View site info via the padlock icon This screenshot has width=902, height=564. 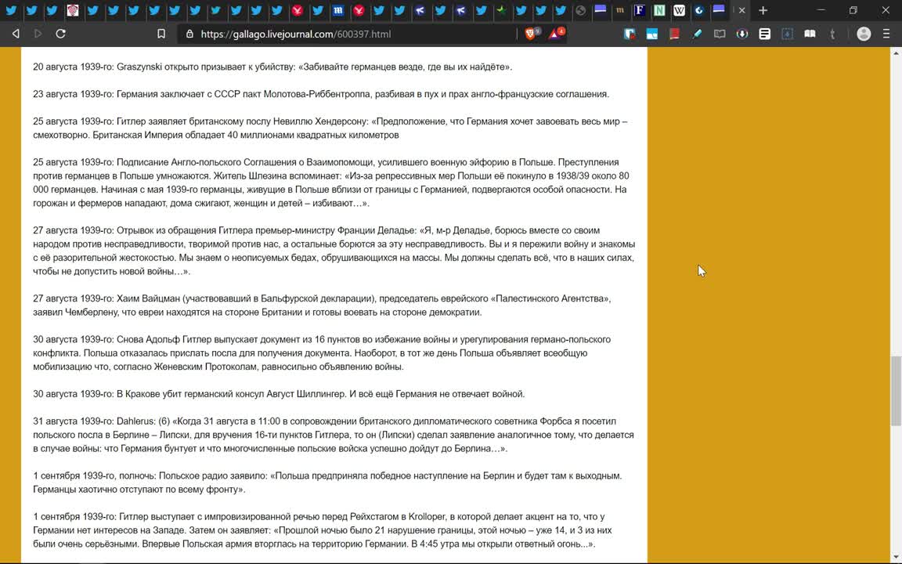189,34
